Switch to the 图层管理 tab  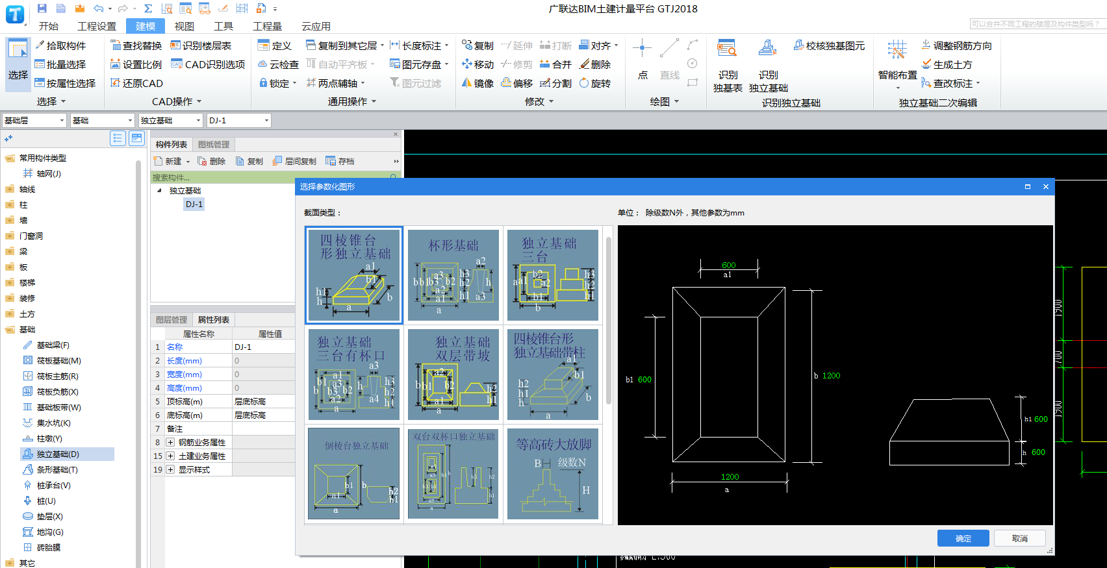[x=172, y=319]
